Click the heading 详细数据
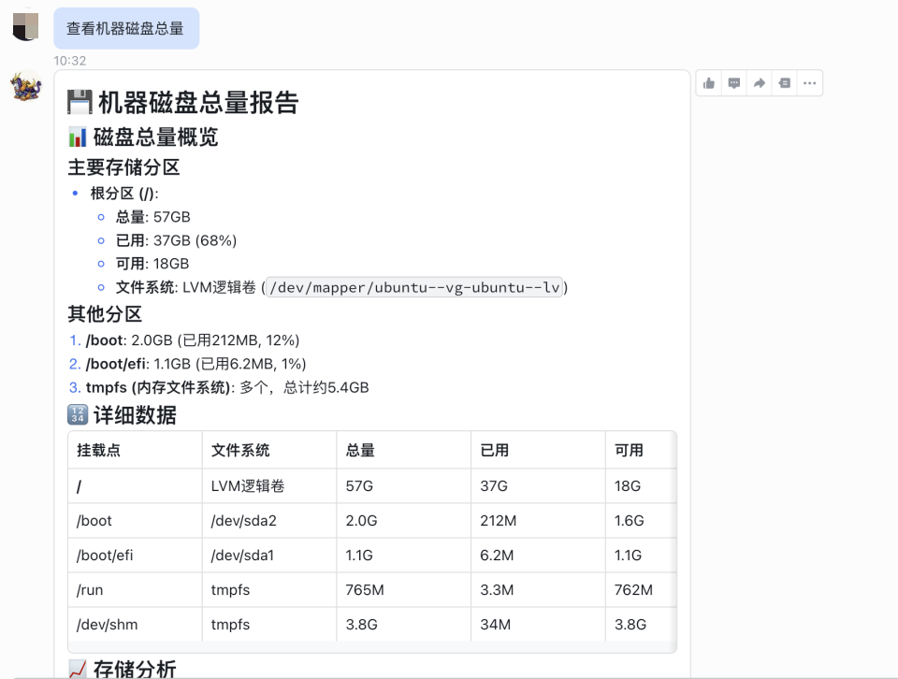The width and height of the screenshot is (898, 679). tap(135, 415)
